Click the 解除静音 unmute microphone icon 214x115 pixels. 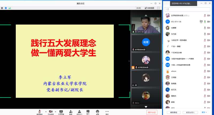tap(39, 111)
